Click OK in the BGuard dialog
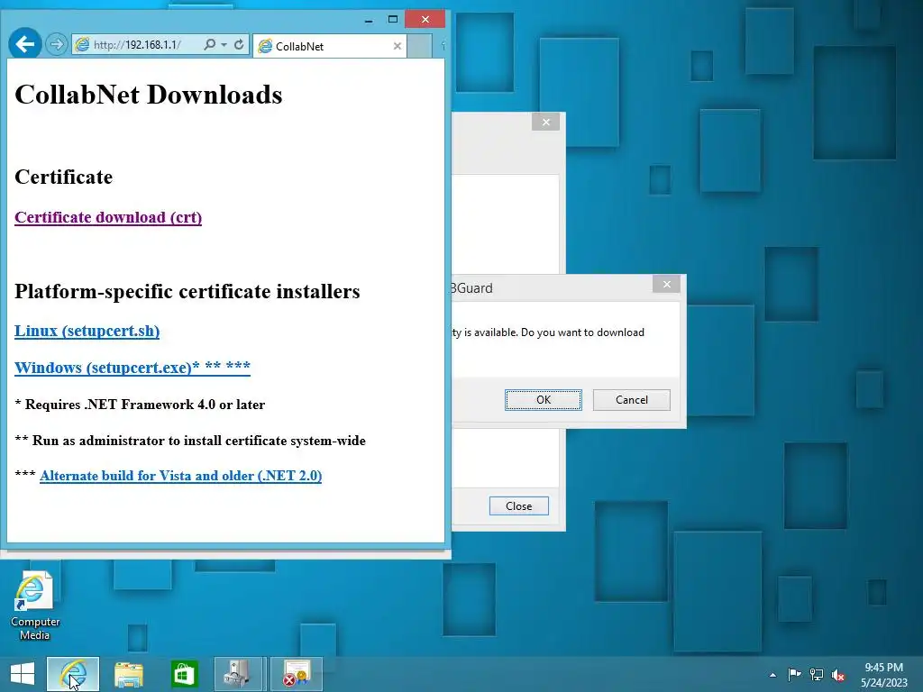The image size is (923, 692). click(544, 400)
